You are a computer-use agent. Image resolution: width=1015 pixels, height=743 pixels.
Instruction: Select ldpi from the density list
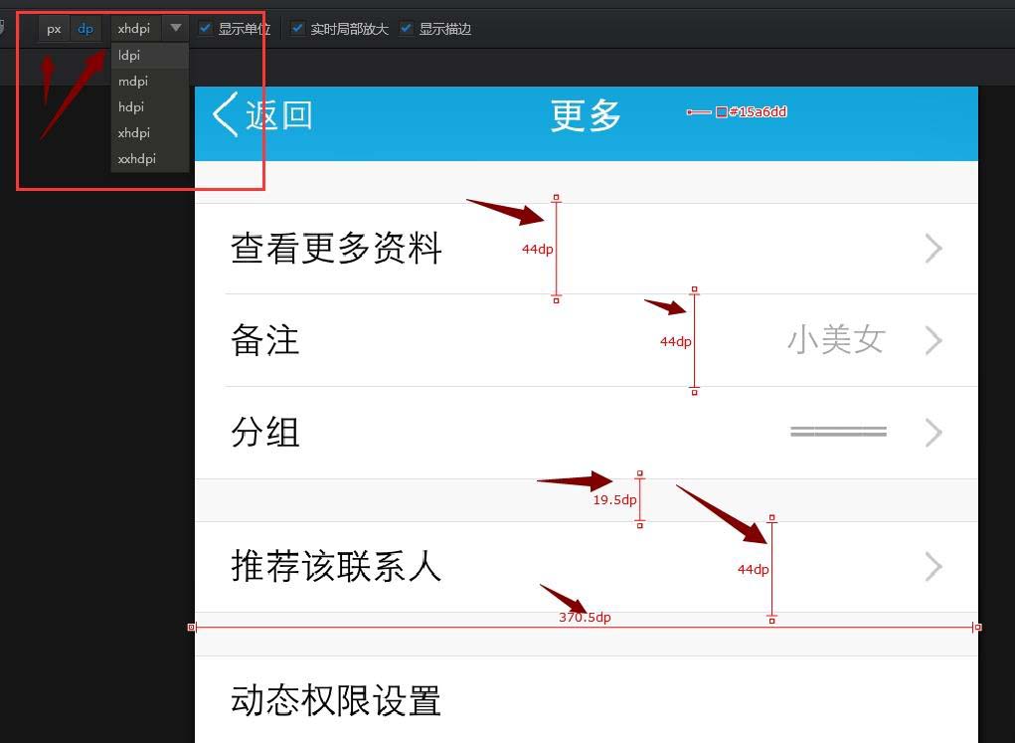pyautogui.click(x=128, y=55)
